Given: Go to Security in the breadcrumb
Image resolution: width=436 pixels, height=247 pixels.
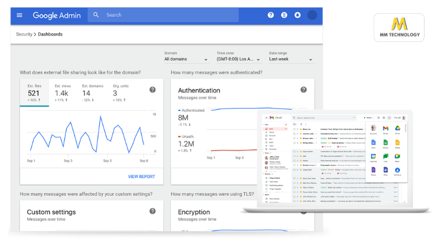Looking at the screenshot, I should 24,34.
